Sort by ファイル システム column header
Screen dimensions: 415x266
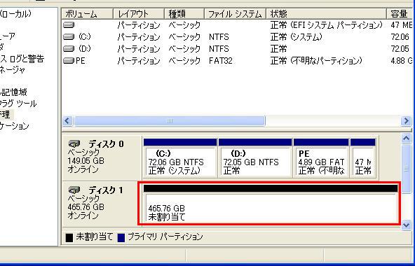point(235,14)
